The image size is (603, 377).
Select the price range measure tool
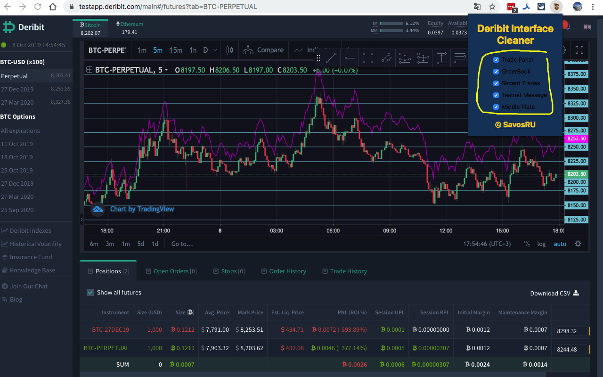(x=441, y=58)
